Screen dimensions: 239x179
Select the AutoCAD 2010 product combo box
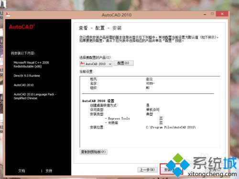pyautogui.click(x=96, y=64)
